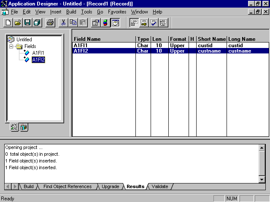Open the Edit menu
Image resolution: width=270 pixels, height=202 pixels.
coord(27,12)
